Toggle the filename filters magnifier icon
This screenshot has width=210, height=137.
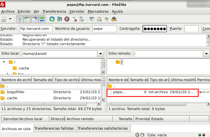pyautogui.click(x=99, y=19)
